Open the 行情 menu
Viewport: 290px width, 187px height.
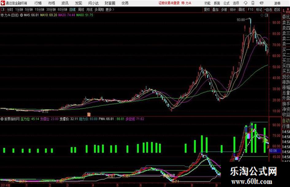38,3
